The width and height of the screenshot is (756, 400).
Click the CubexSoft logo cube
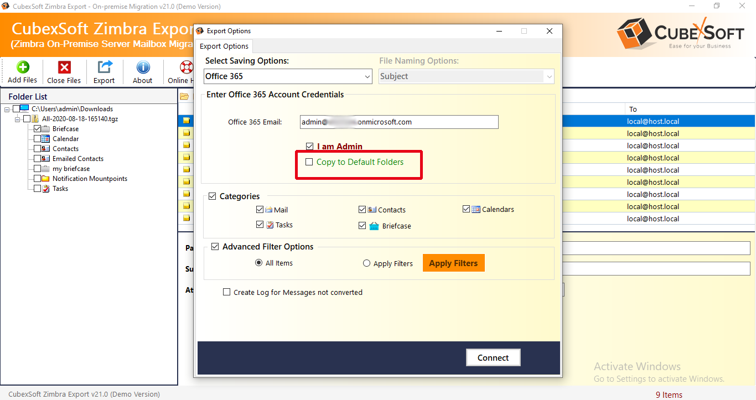click(x=633, y=34)
